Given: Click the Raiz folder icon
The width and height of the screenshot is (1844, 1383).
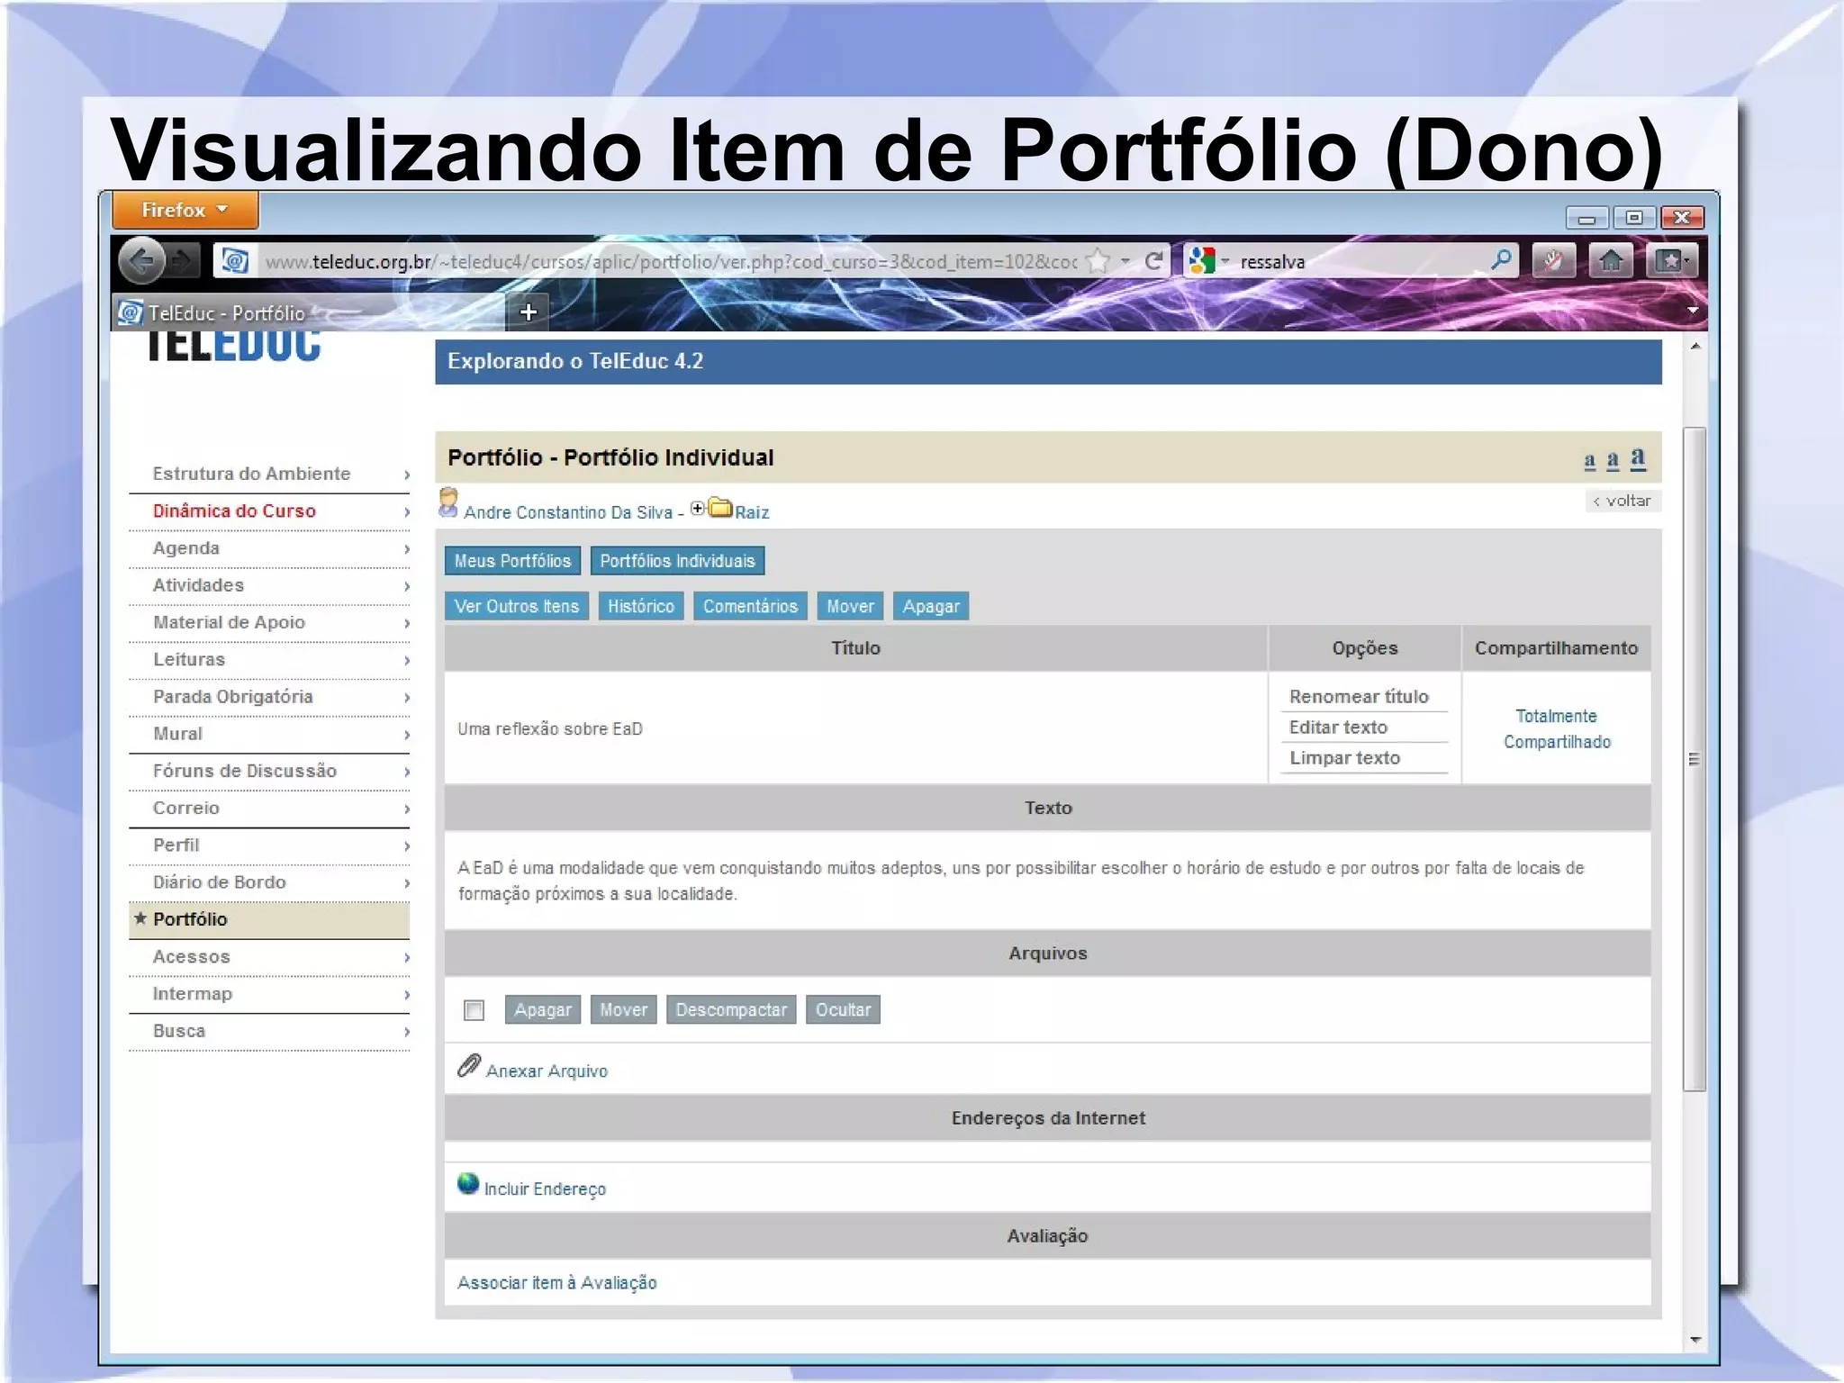Looking at the screenshot, I should click(720, 507).
